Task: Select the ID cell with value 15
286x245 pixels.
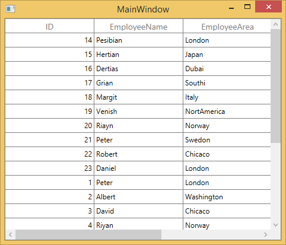Action: [50, 55]
